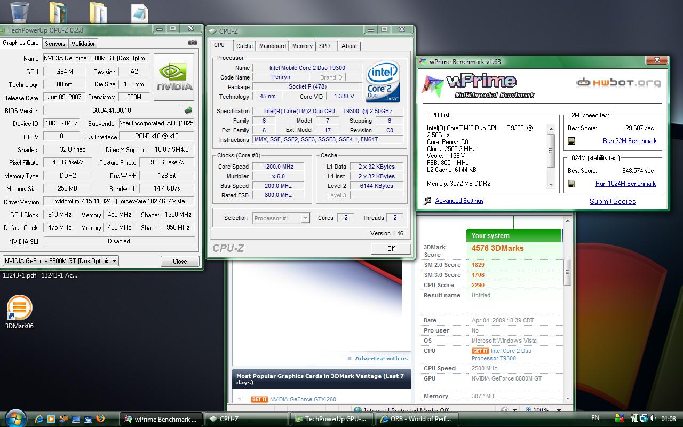Click the ORB - World of Perf taskbar button
Screen dimensions: 683x427
pyautogui.click(x=417, y=419)
